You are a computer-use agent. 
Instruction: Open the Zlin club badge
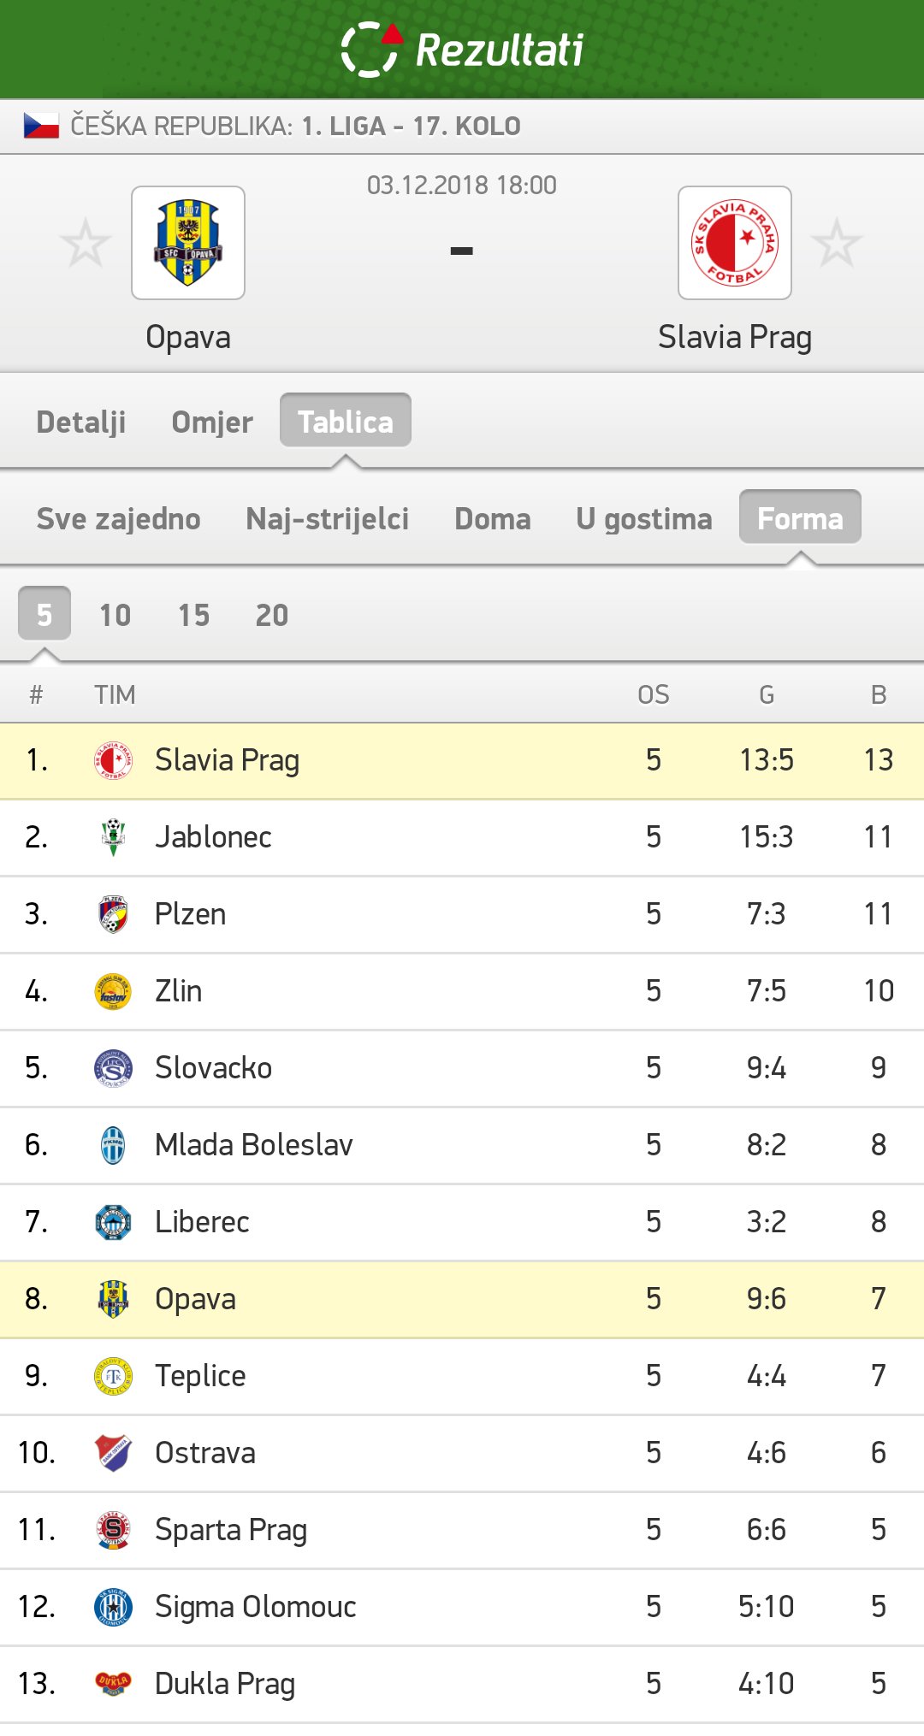pos(113,991)
